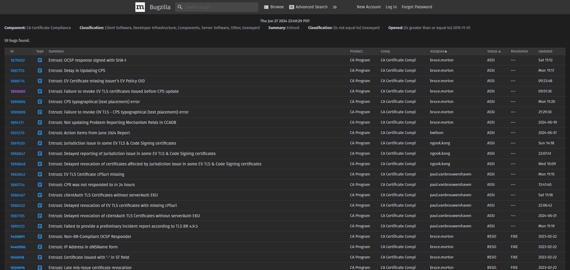Click type icon for bug 1886532
Image resolution: width=570 pixels, height=270 pixels.
pyautogui.click(x=40, y=205)
